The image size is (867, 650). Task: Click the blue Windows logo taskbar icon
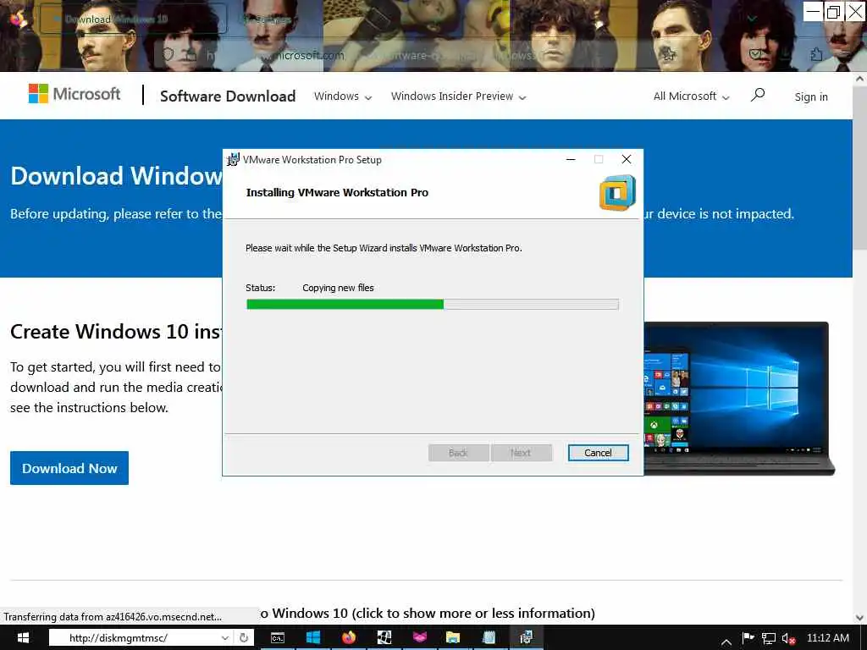(x=313, y=638)
